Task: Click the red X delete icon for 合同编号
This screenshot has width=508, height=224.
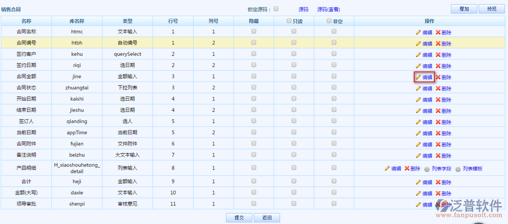Action: (x=438, y=44)
